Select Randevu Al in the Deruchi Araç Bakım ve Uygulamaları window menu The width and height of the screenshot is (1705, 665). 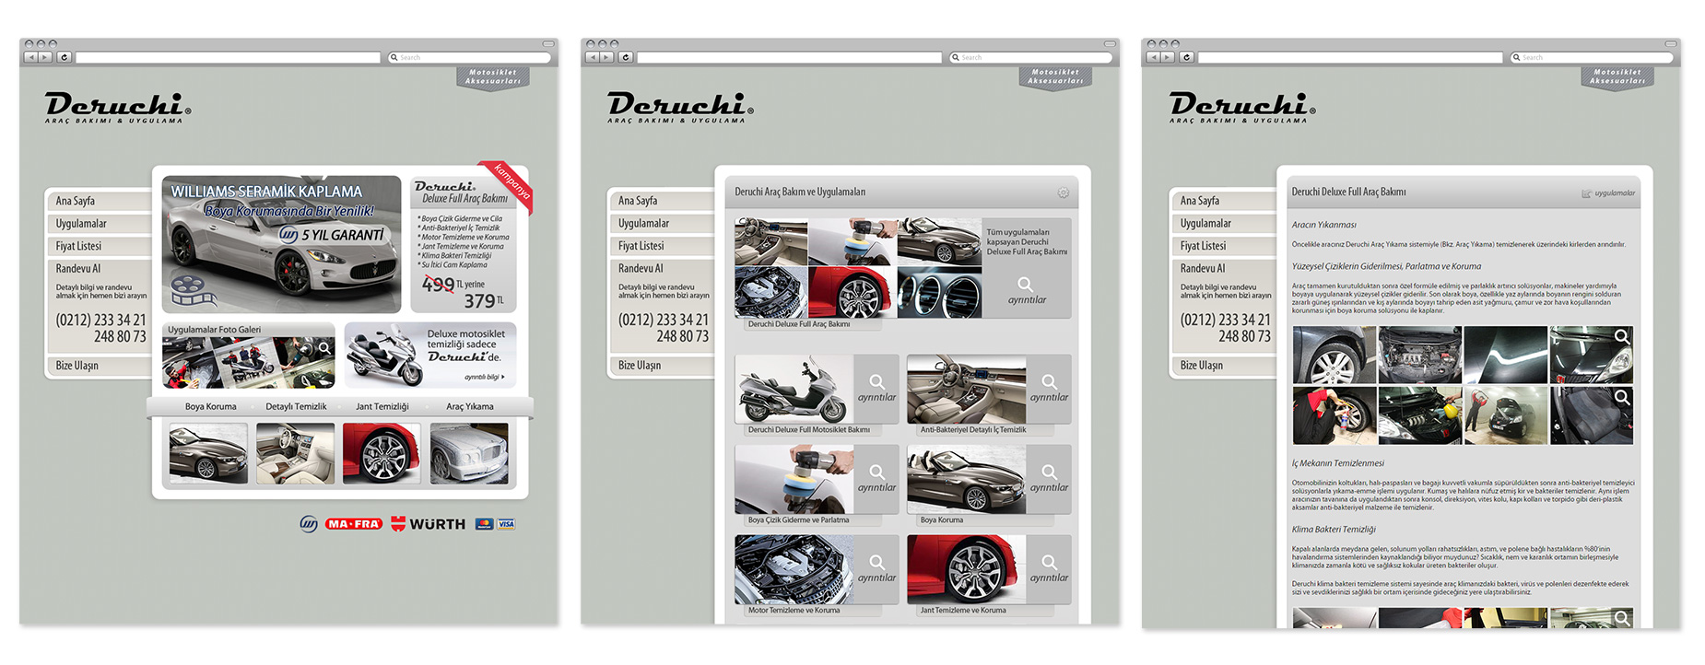[641, 268]
